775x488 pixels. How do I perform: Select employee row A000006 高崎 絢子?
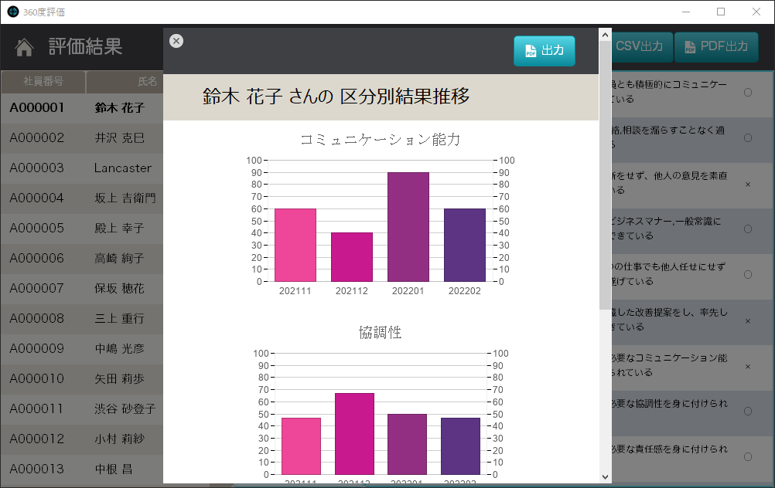81,258
